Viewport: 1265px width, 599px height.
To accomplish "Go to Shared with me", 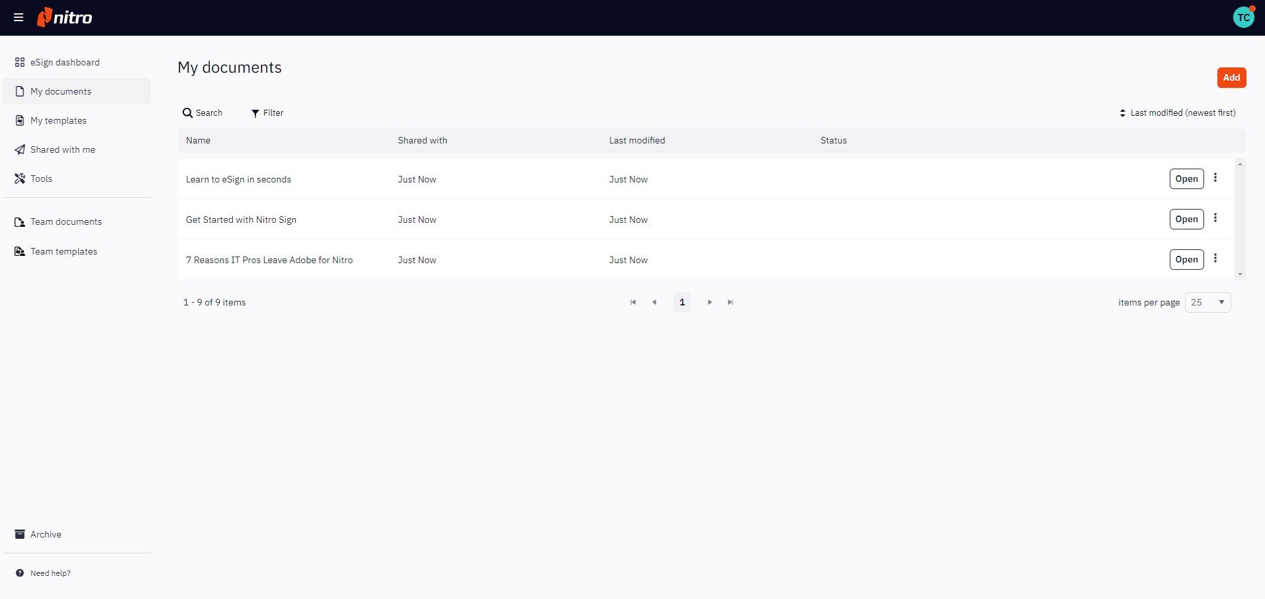I will point(62,149).
